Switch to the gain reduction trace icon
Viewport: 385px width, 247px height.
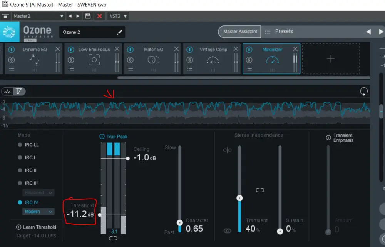coord(19,92)
